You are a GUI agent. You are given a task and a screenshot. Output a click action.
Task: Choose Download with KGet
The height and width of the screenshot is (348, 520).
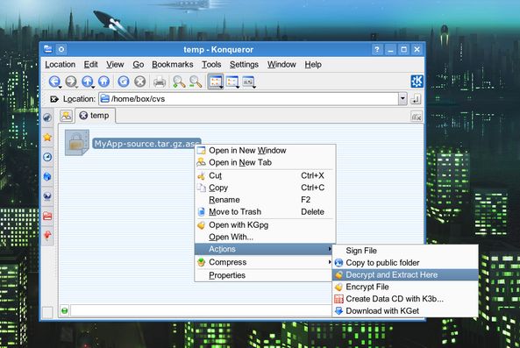point(405,311)
